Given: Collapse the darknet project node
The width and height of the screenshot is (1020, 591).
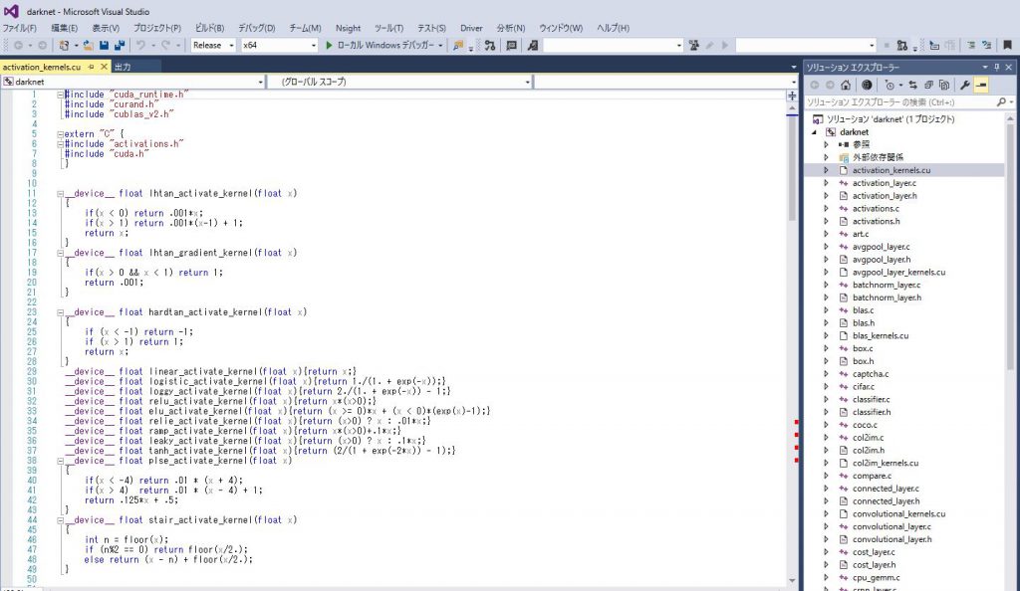Looking at the screenshot, I should click(x=817, y=131).
